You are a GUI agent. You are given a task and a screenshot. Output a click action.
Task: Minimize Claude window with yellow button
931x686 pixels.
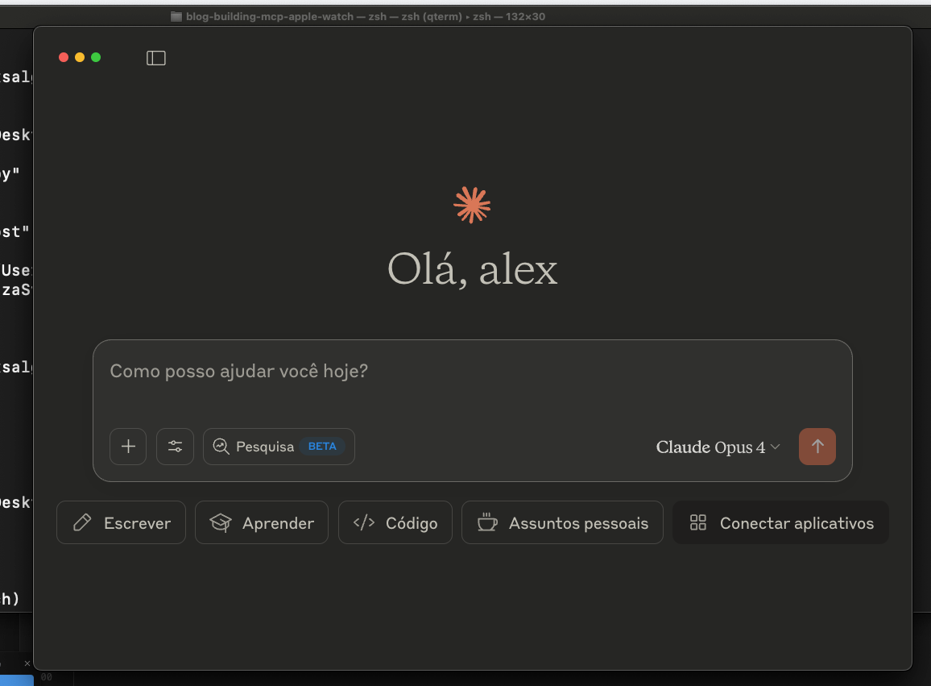[80, 57]
